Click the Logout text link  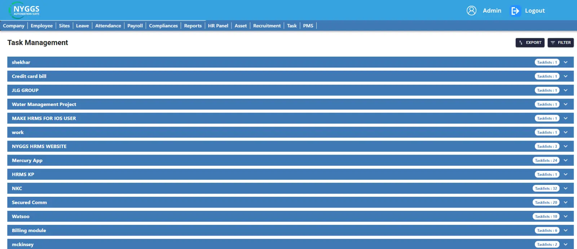coord(534,11)
